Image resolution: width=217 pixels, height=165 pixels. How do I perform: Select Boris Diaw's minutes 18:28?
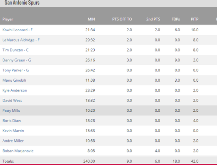90,121
